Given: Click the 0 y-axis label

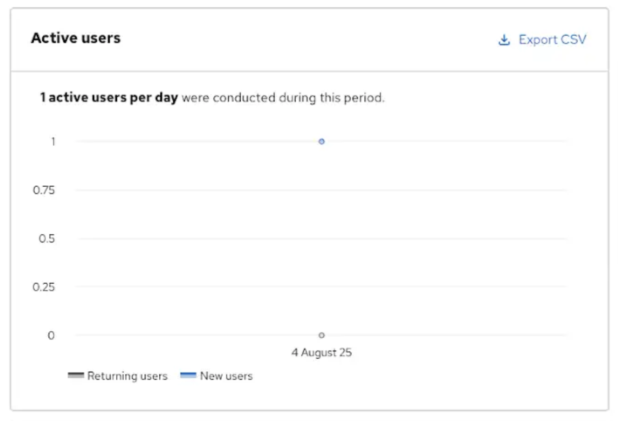Looking at the screenshot, I should click(x=51, y=335).
